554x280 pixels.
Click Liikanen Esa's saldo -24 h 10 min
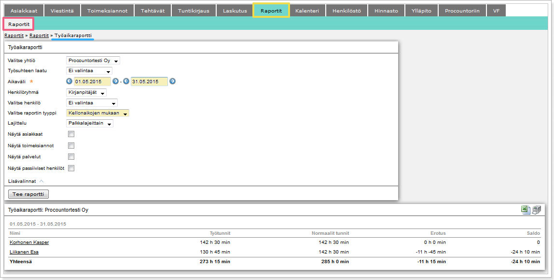tap(526, 252)
